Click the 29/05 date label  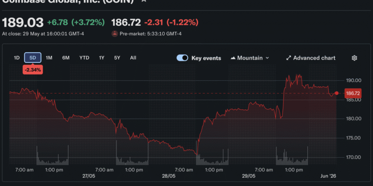[249, 176]
